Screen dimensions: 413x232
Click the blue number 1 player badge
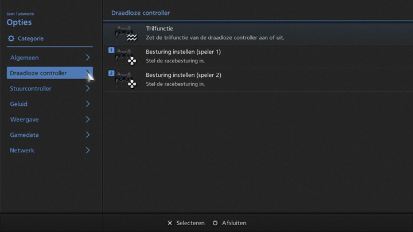coord(111,50)
